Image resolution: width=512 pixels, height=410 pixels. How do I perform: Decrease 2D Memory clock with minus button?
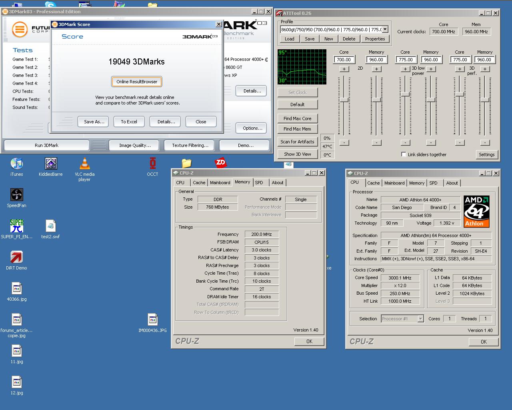376,143
